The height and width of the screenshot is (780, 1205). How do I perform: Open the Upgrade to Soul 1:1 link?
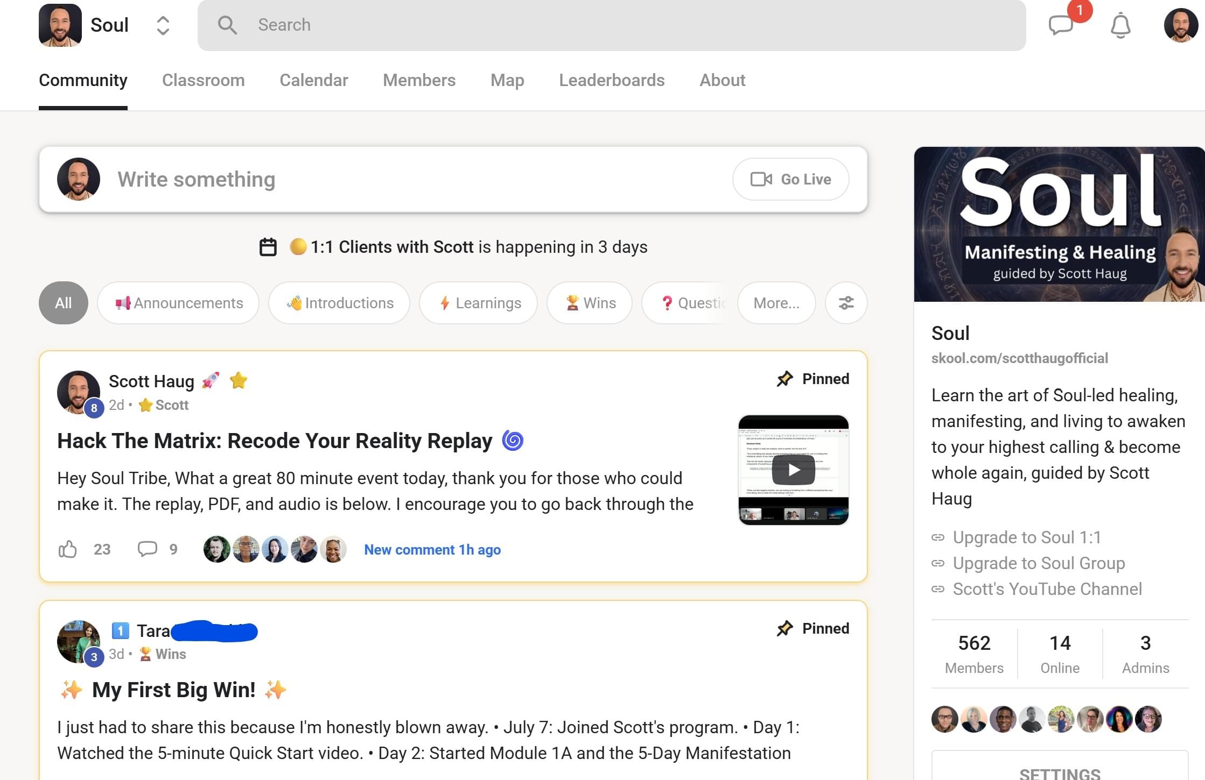pyautogui.click(x=1026, y=537)
